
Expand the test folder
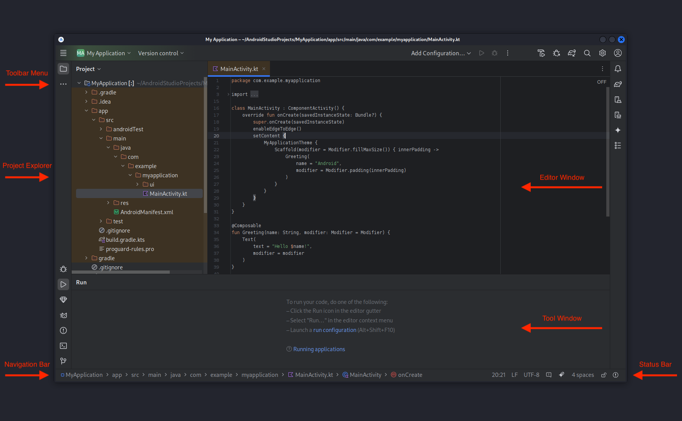101,221
